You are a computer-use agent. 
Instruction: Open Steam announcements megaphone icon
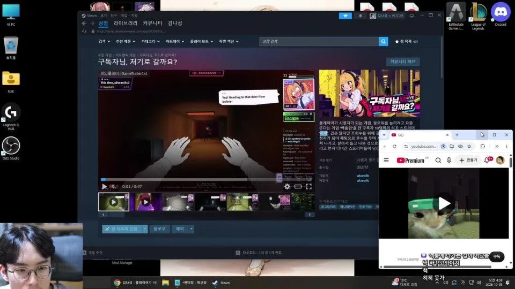click(345, 16)
